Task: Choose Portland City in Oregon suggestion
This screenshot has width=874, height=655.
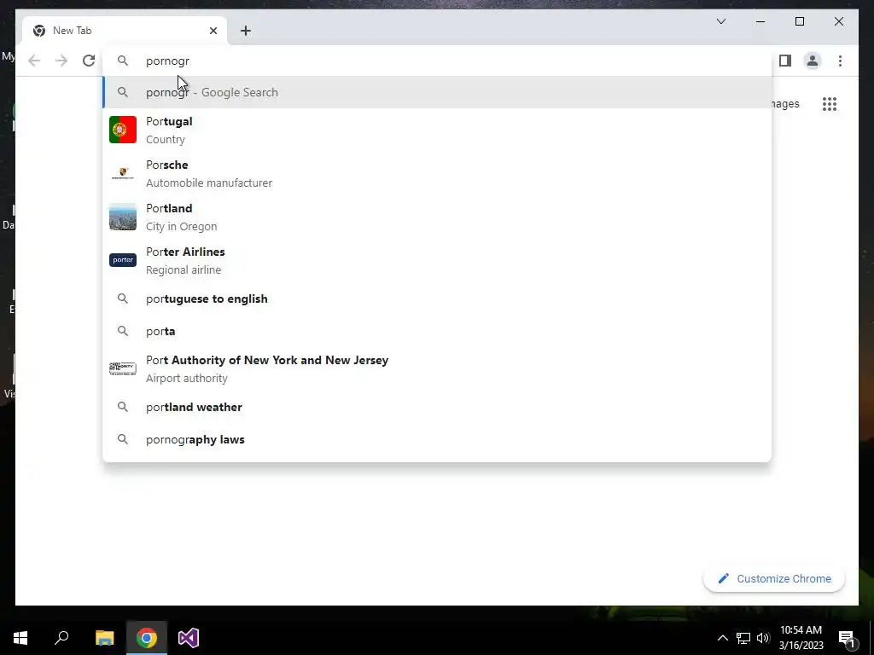Action: (x=437, y=217)
